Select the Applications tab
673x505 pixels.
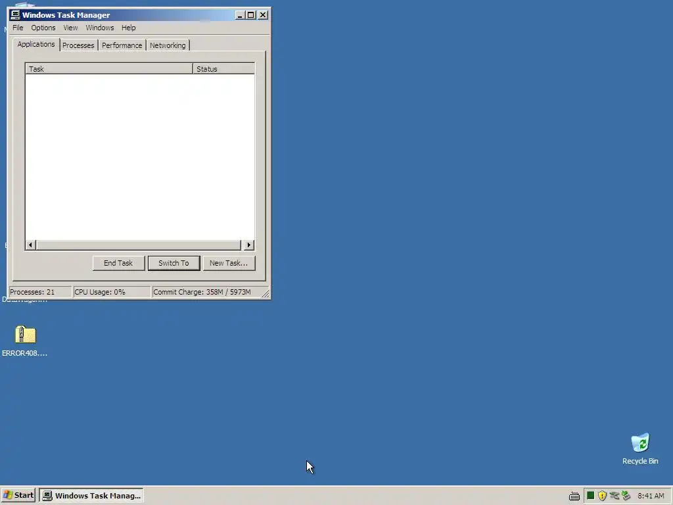pyautogui.click(x=36, y=44)
